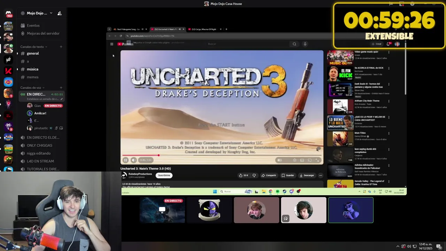Toggle YouTube autoplay switch

click(x=279, y=160)
